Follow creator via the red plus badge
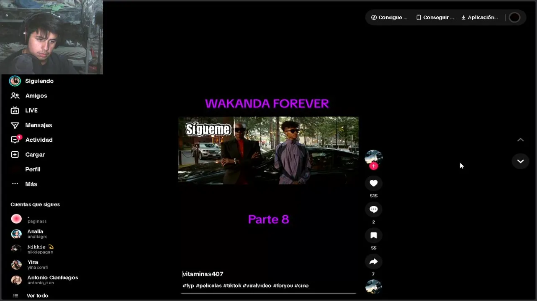This screenshot has width=537, height=301. point(374,166)
